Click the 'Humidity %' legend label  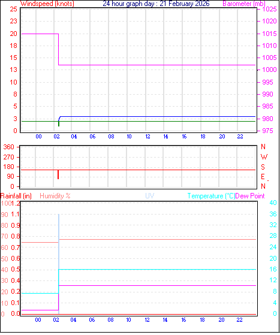pyautogui.click(x=55, y=196)
